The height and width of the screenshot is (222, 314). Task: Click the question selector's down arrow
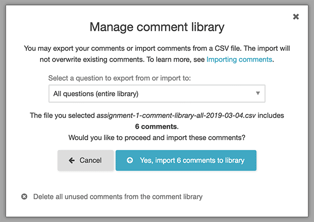point(257,93)
